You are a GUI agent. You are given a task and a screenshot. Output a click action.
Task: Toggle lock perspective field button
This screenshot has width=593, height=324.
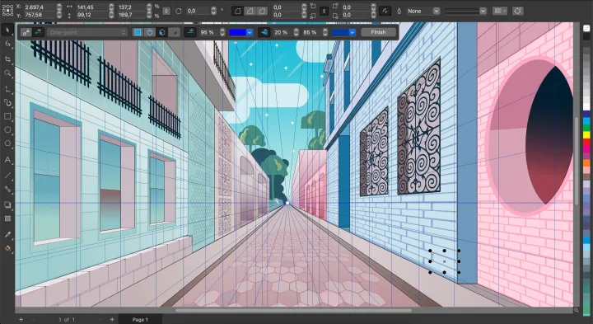tap(26, 32)
